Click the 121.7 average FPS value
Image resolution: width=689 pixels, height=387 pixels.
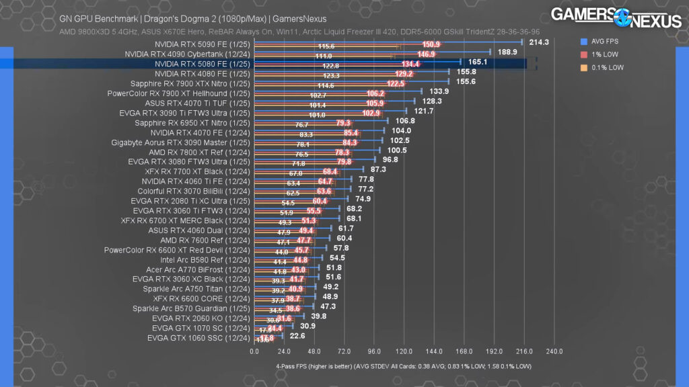424,112
